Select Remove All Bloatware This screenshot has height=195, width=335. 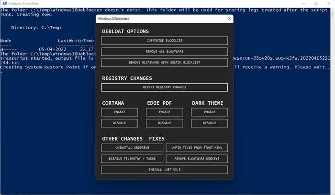point(165,52)
